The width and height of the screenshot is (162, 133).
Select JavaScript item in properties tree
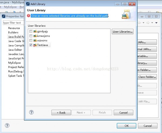click(16, 59)
